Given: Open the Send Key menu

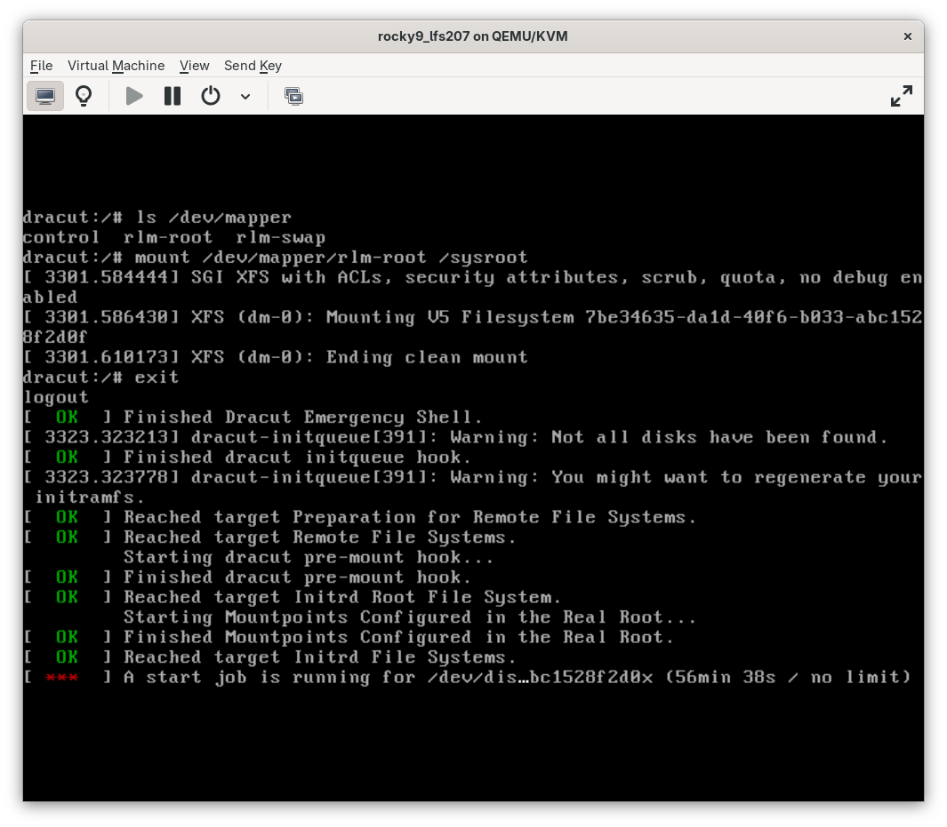Looking at the screenshot, I should [x=253, y=66].
